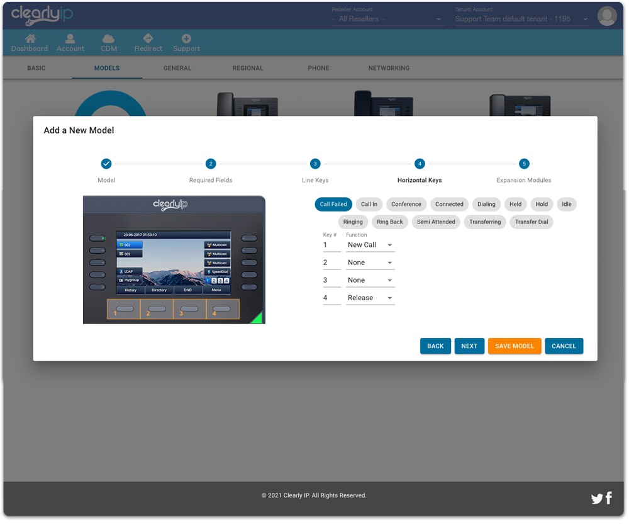Click the orange SAVE MODEL button
The image size is (629, 525).
[514, 346]
